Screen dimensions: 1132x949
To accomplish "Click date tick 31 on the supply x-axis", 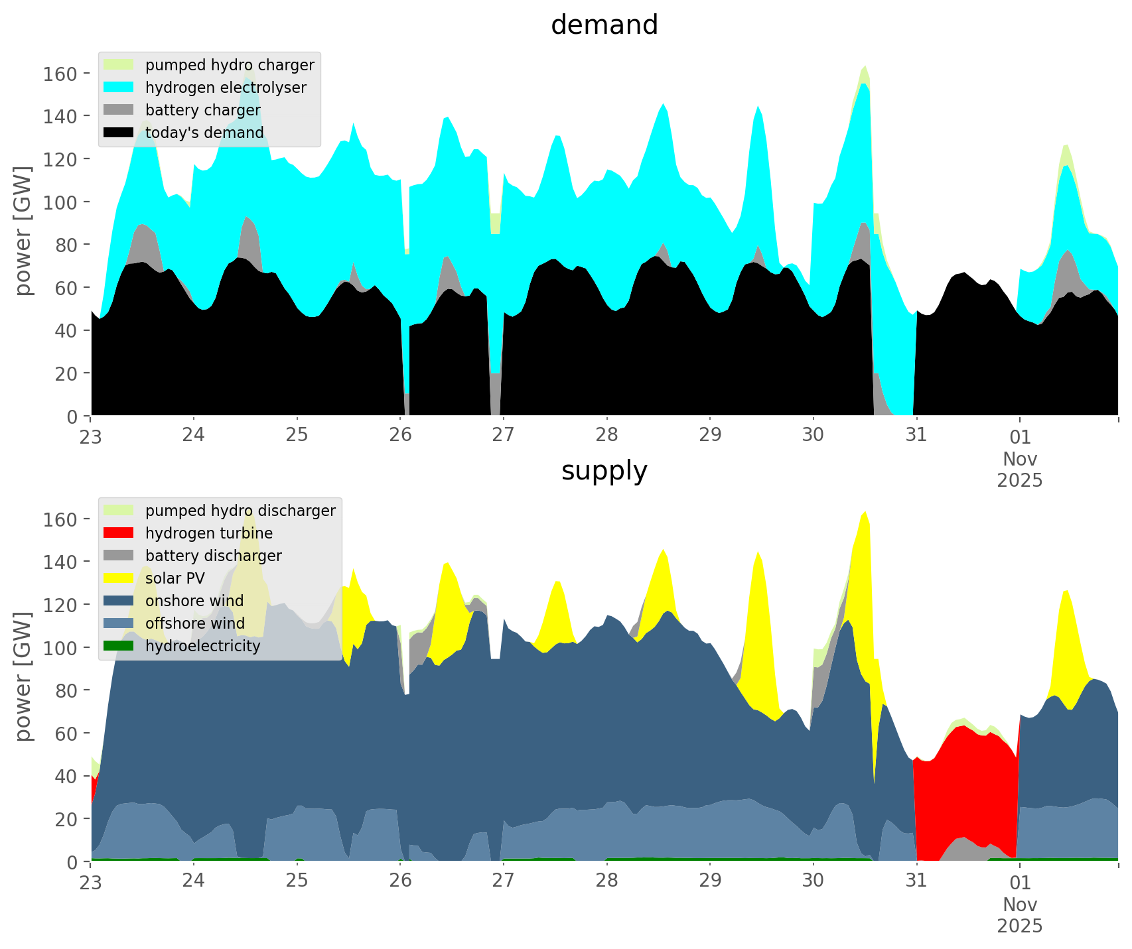I will [916, 881].
